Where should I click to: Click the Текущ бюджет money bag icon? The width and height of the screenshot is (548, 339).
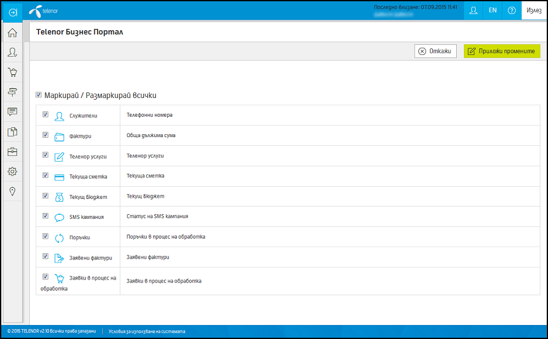pyautogui.click(x=60, y=197)
